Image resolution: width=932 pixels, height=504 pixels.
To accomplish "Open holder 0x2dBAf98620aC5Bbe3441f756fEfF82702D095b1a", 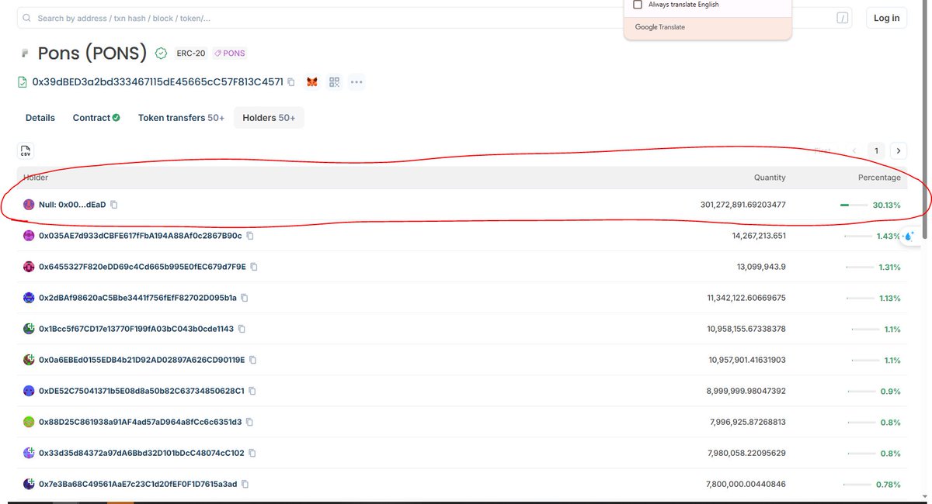I will pyautogui.click(x=137, y=298).
